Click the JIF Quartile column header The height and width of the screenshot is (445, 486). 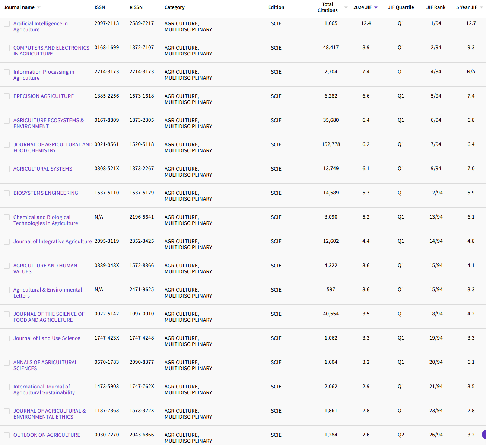pos(401,7)
